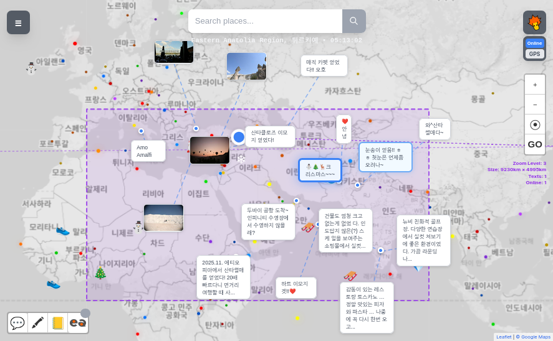Zoom out with the minus button

535,105
